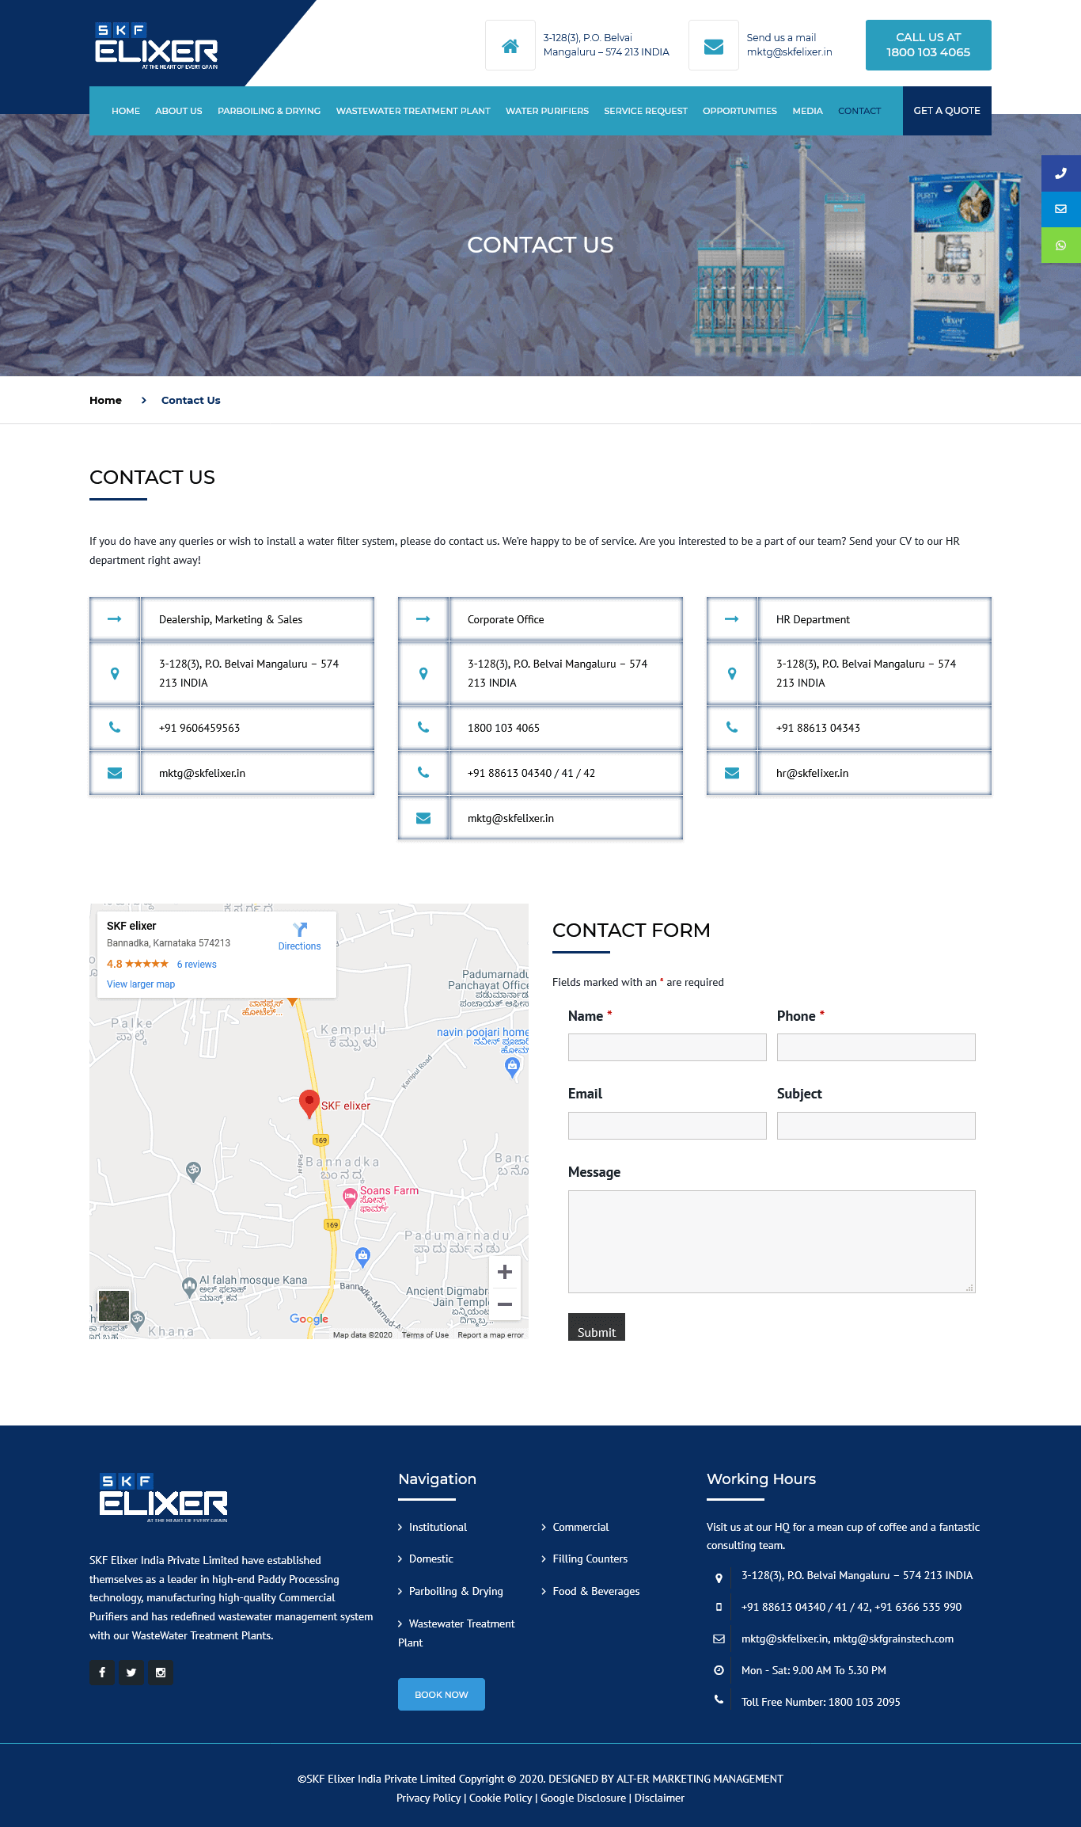Viewport: 1081px width, 1827px height.
Task: Click arrow icon beside Corporate Office
Action: click(423, 619)
